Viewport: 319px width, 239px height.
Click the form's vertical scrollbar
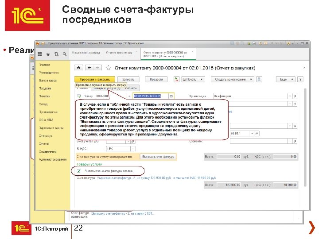coord(305,137)
